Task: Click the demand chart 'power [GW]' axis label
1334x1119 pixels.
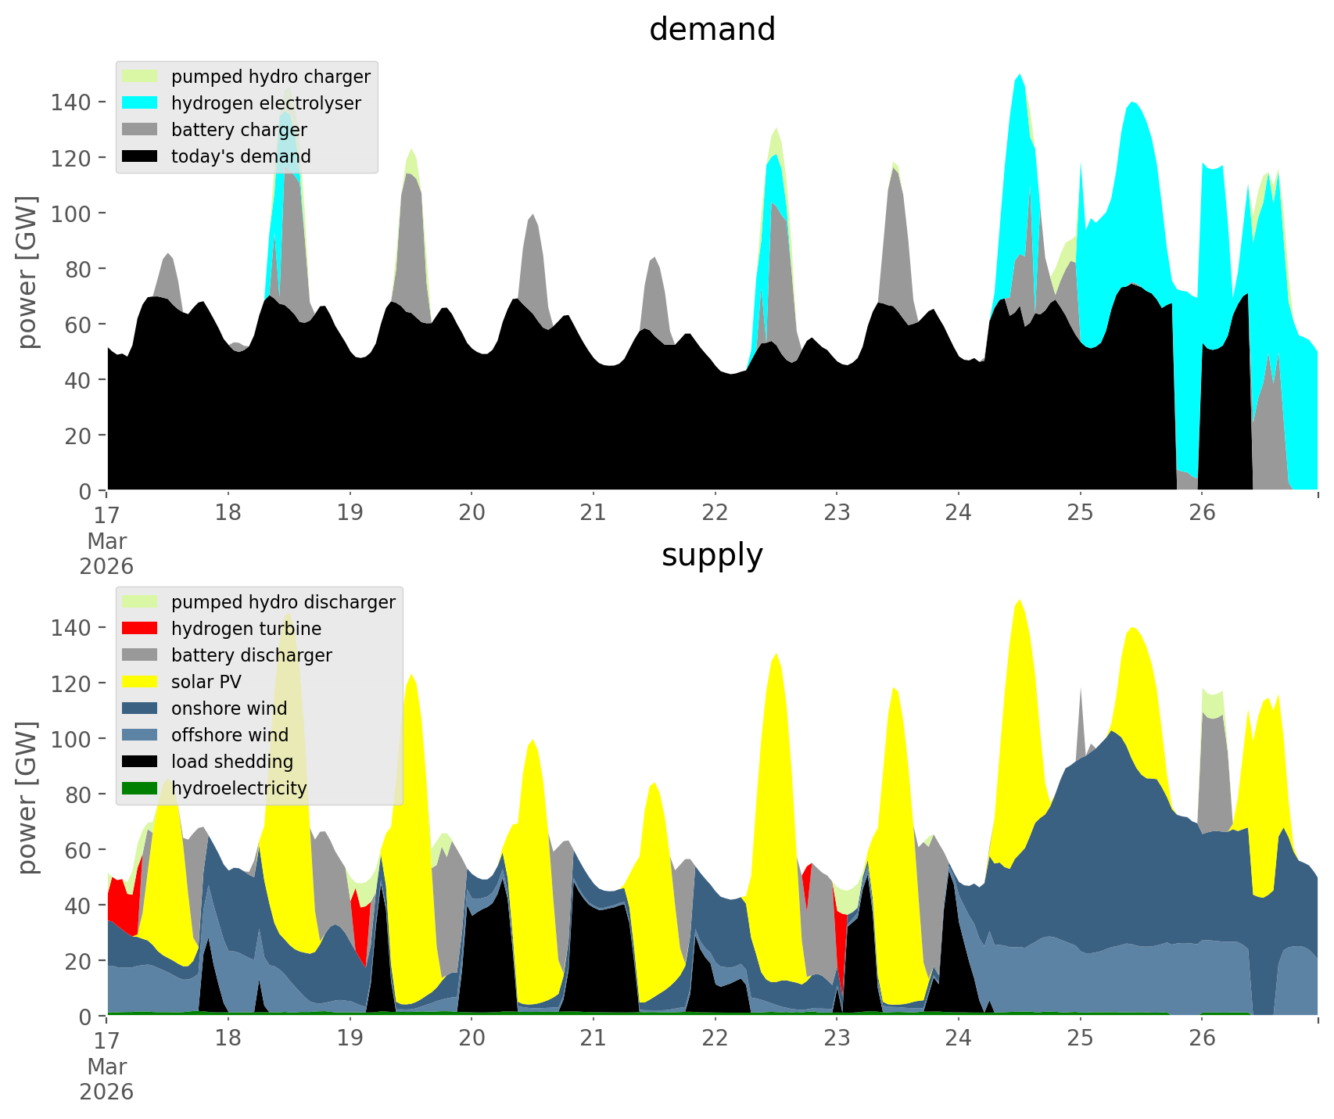Action: click(27, 272)
